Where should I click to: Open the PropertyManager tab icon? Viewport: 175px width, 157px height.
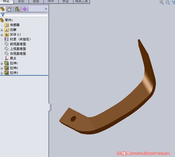pos(10,9)
